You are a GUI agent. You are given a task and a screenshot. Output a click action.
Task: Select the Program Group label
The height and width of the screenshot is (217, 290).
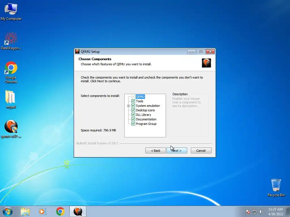pyautogui.click(x=146, y=124)
